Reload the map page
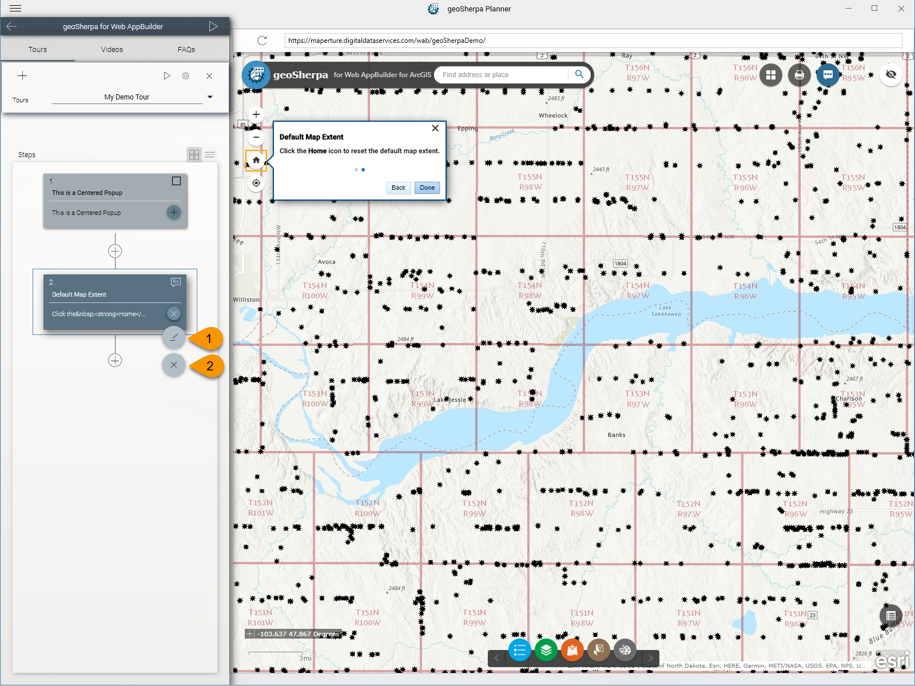 point(262,40)
